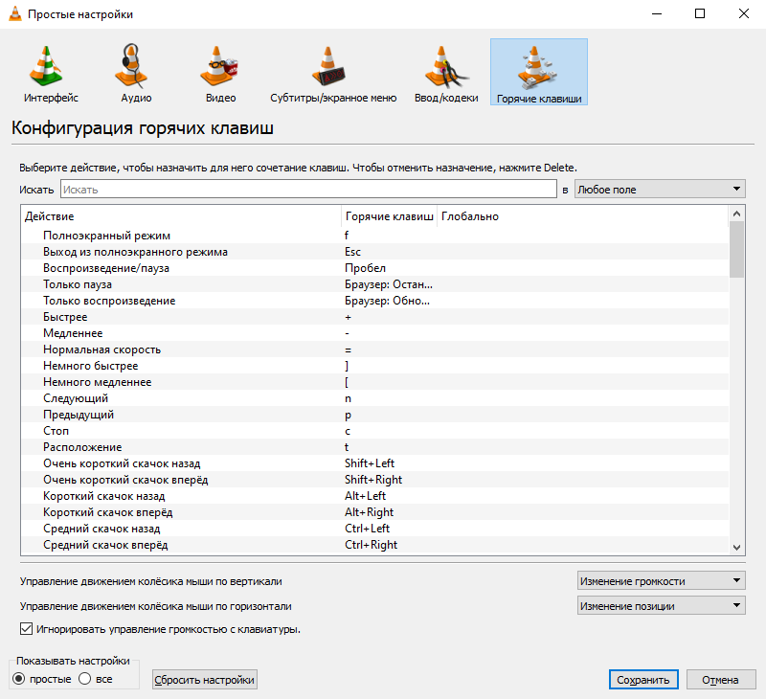Select the Очень короткий скачок назад row
This screenshot has height=699, width=766.
point(374,463)
